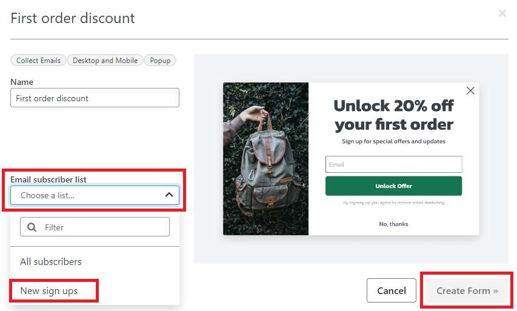Image resolution: width=517 pixels, height=311 pixels.
Task: Click the Popup tag
Action: click(x=160, y=61)
